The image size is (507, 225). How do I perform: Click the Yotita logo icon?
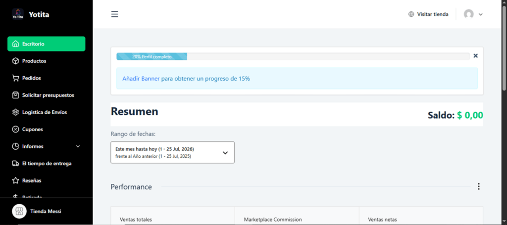coord(18,14)
